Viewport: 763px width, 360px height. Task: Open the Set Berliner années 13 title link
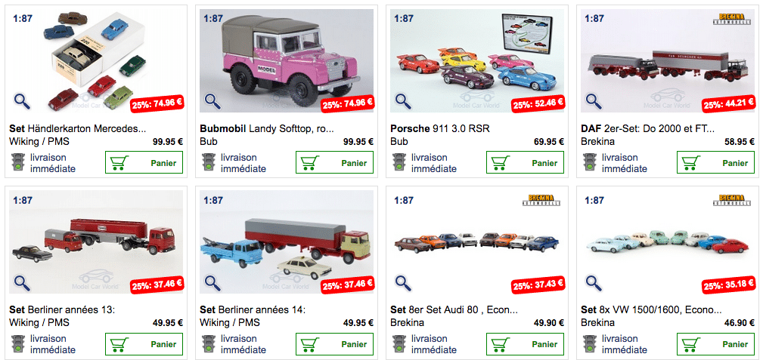[x=62, y=310]
